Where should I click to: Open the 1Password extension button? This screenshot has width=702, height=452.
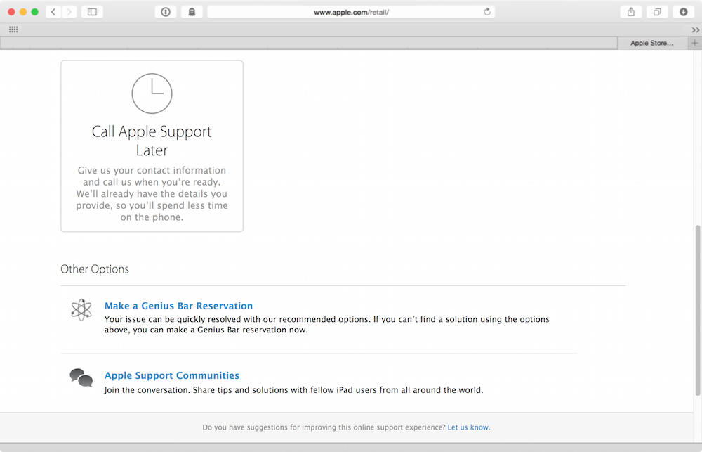coord(166,12)
